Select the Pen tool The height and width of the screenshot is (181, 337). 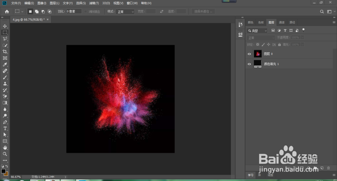click(x=5, y=122)
